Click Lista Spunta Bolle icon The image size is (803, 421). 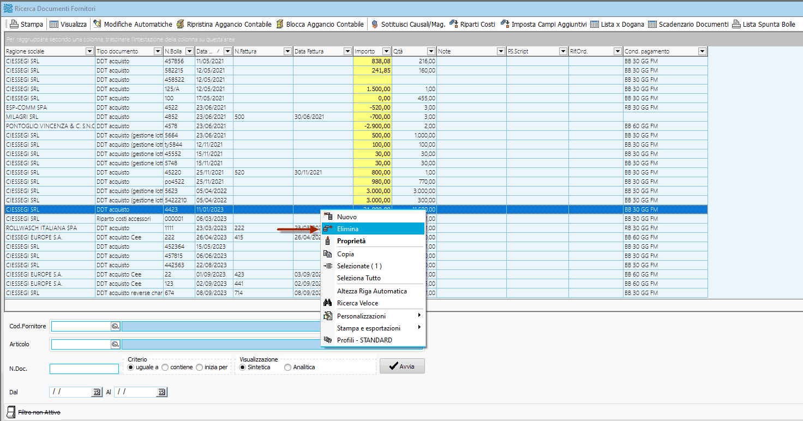click(736, 24)
